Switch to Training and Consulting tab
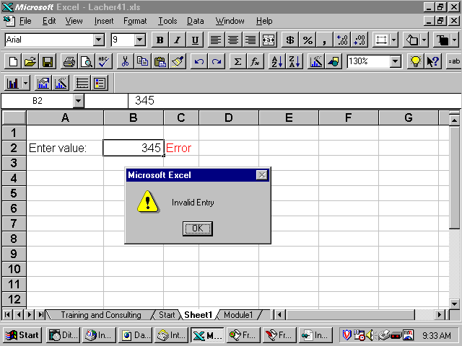 click(x=101, y=315)
